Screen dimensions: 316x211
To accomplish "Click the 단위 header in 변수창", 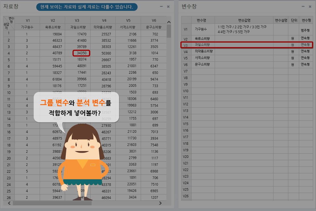I will click(294, 20).
